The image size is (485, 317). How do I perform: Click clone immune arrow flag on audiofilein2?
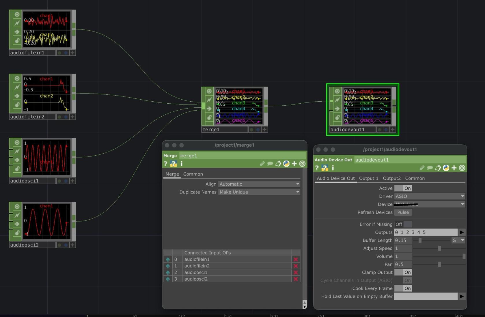pyautogui.click(x=17, y=96)
